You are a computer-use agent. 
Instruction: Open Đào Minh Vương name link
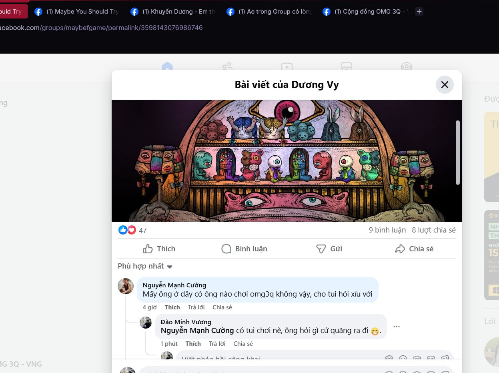[186, 322]
